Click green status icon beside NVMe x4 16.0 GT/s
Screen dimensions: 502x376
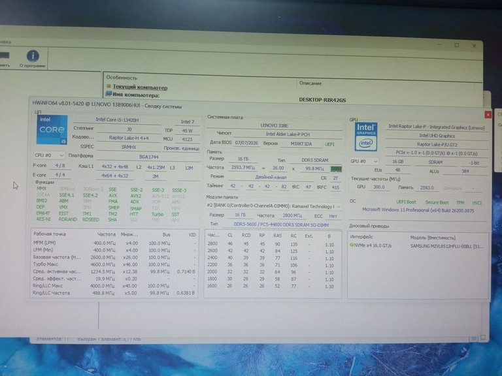click(x=351, y=245)
